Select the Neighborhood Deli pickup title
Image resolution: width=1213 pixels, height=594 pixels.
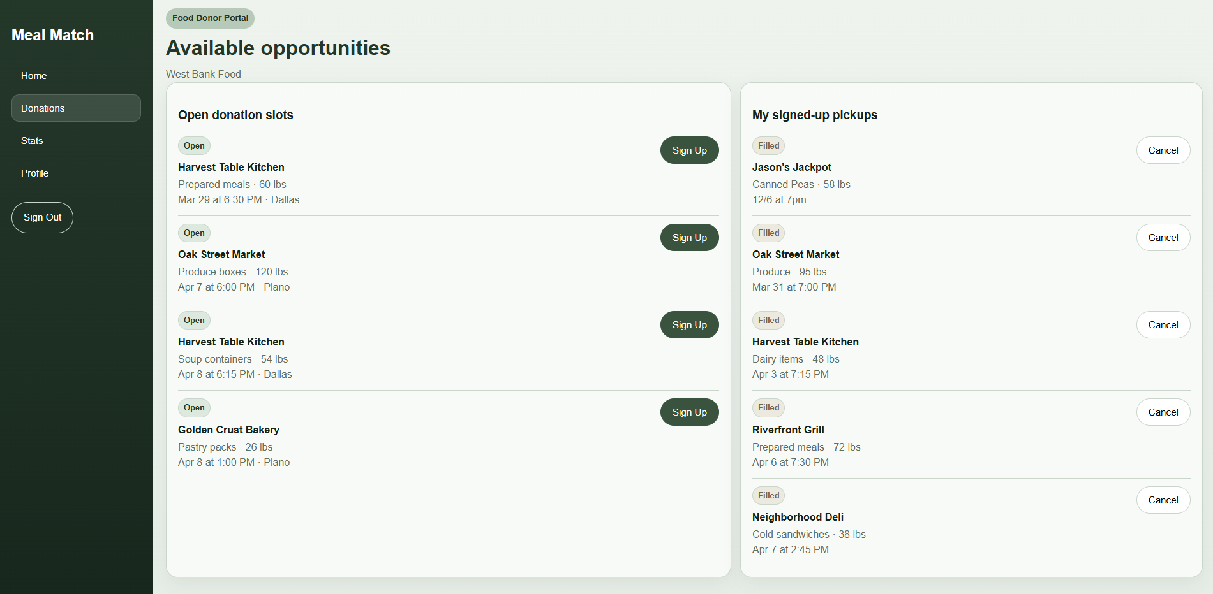[798, 517]
